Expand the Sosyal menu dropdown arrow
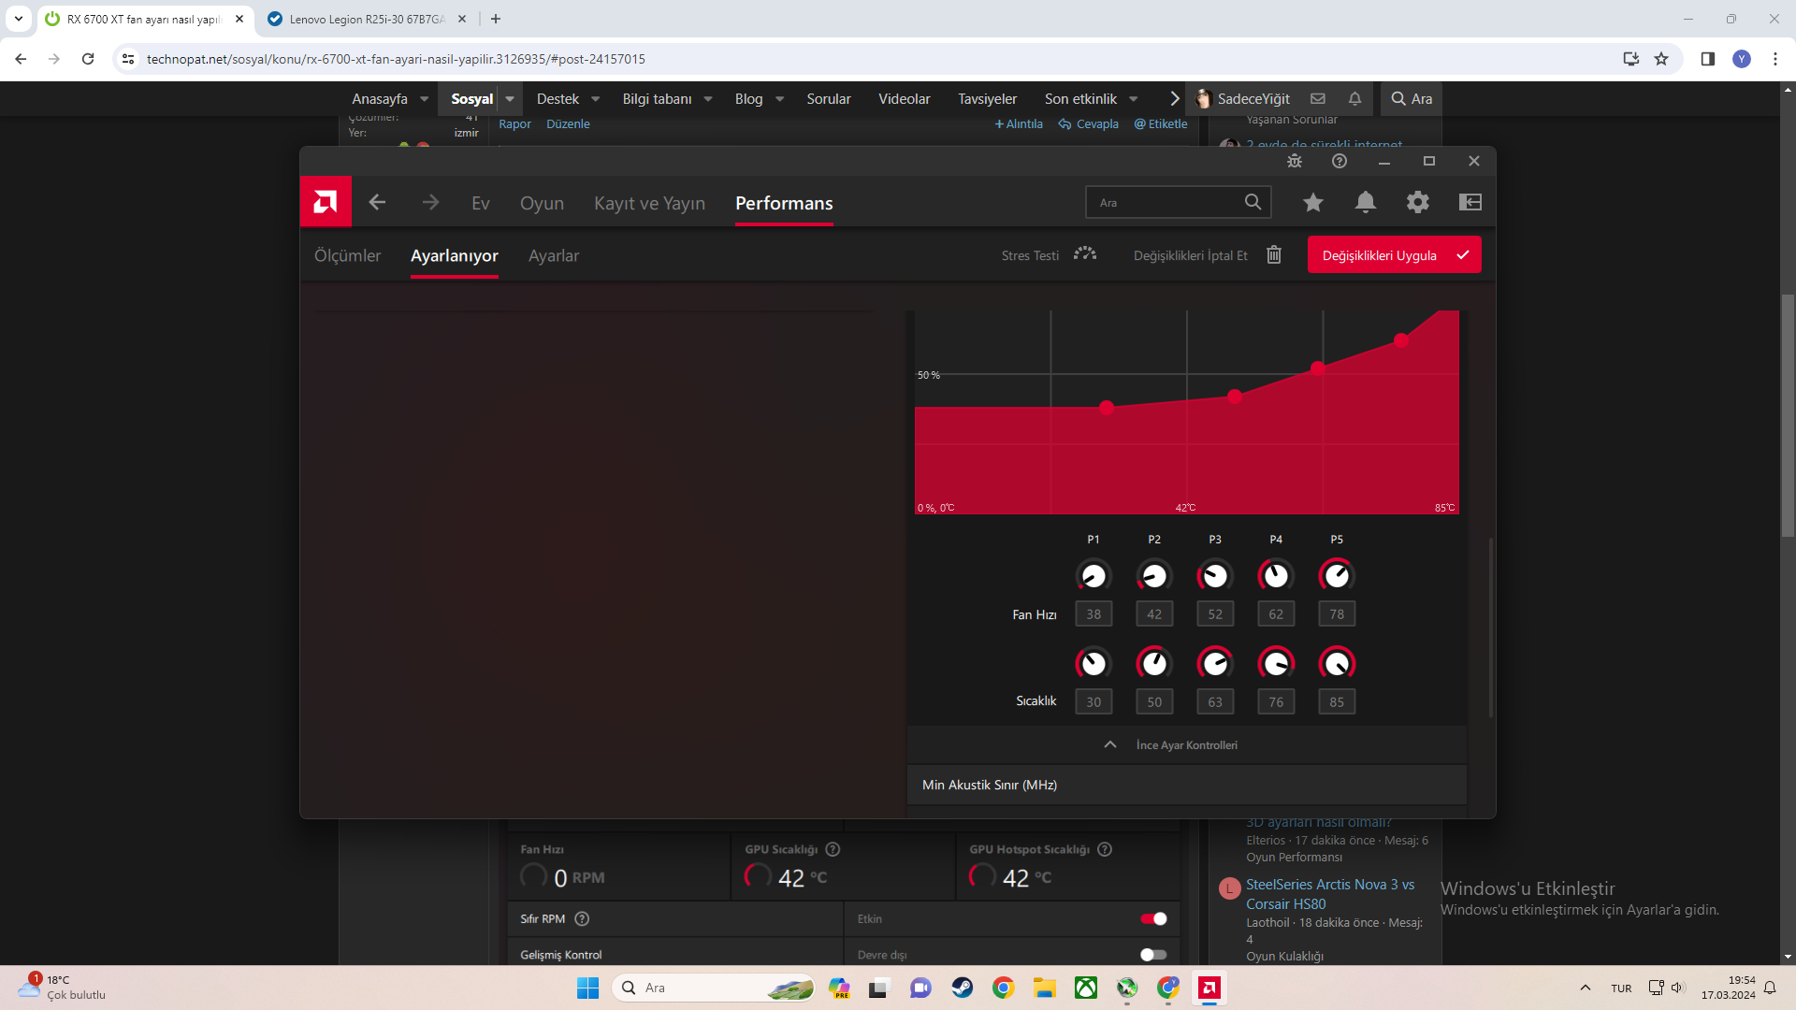This screenshot has height=1010, width=1796. (x=510, y=99)
